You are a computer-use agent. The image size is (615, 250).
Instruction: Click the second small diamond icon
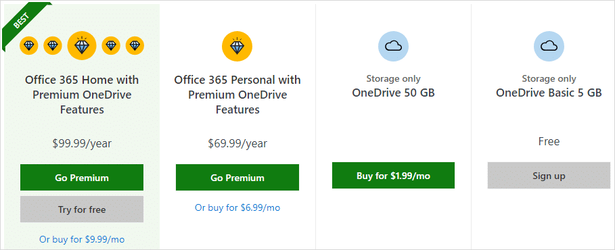[52, 46]
